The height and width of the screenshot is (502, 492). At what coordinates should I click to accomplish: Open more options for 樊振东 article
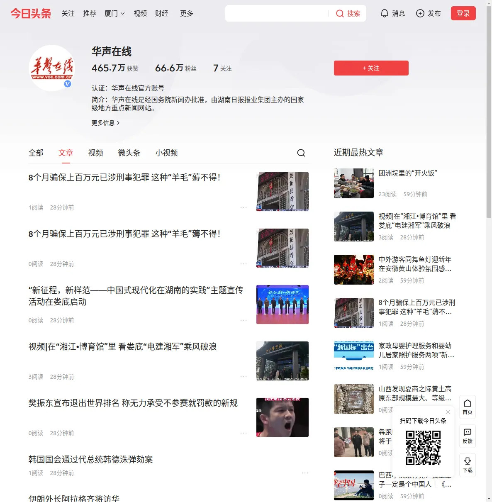(244, 433)
